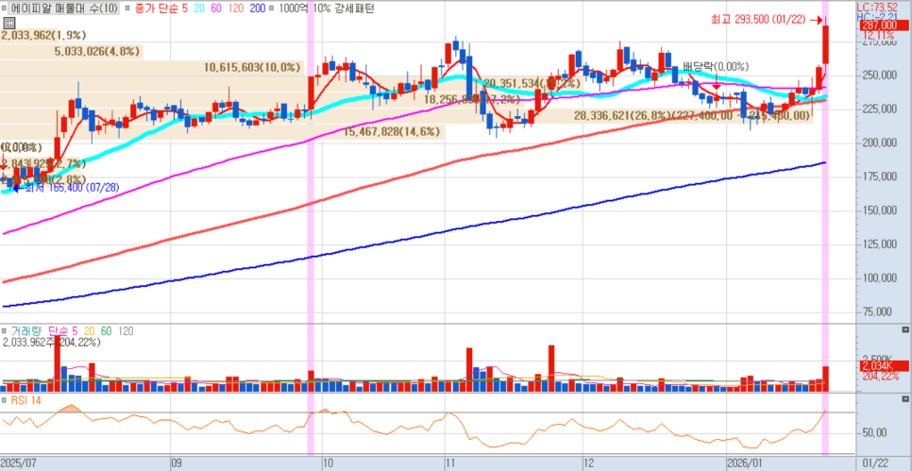This screenshot has width=912, height=471.
Task: Select the 거래량 volume indicator label
Action: (x=27, y=331)
